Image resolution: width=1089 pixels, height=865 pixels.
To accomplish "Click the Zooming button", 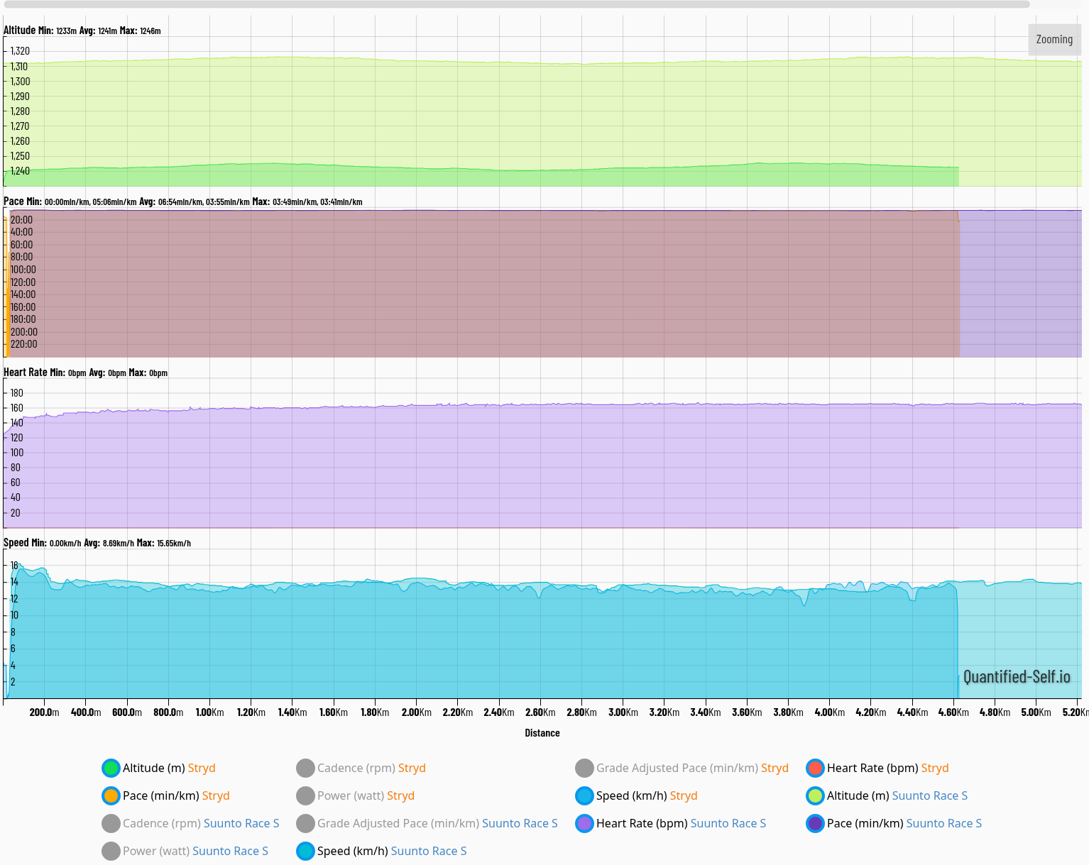I will point(1054,40).
